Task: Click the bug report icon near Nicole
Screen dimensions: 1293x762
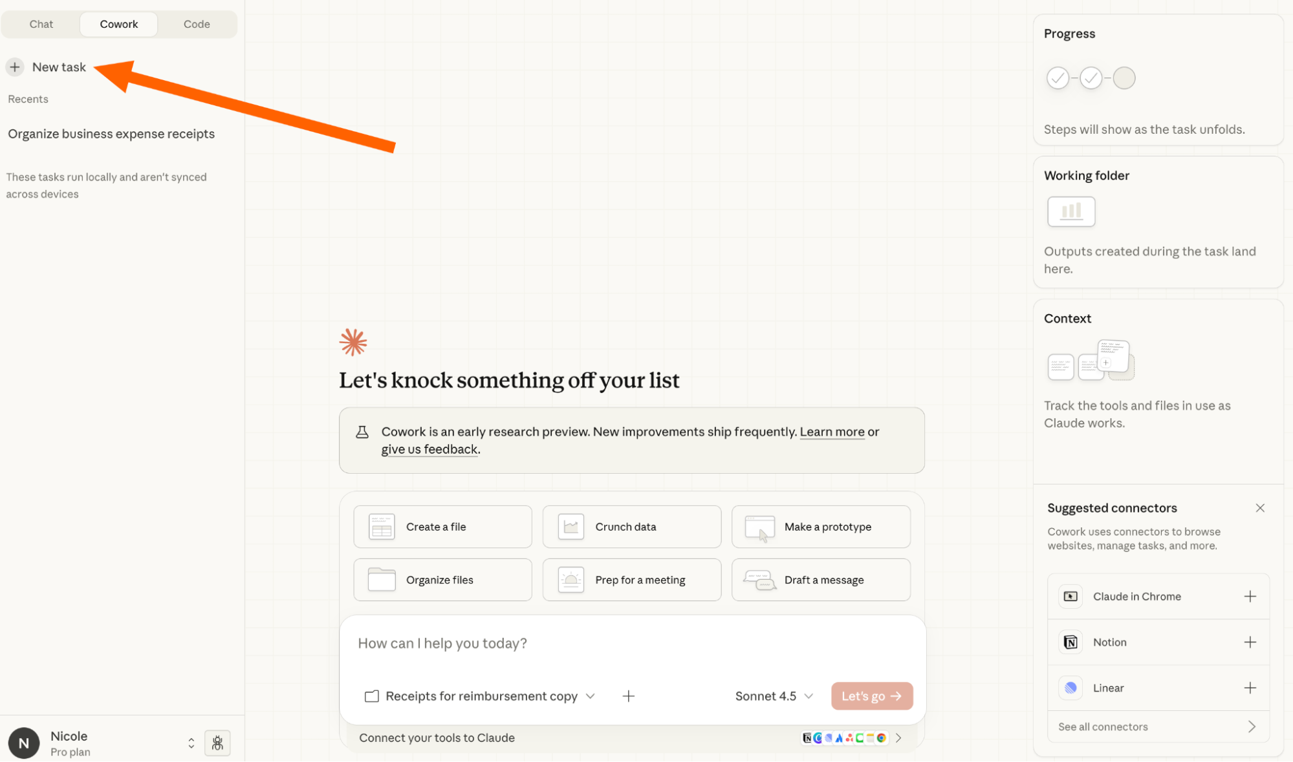Action: click(217, 743)
